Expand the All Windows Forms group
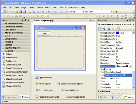Viewport: 136px width, 104px height. click(3, 24)
